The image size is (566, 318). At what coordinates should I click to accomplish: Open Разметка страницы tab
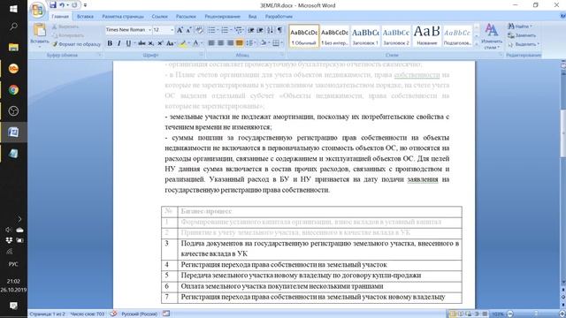(123, 16)
